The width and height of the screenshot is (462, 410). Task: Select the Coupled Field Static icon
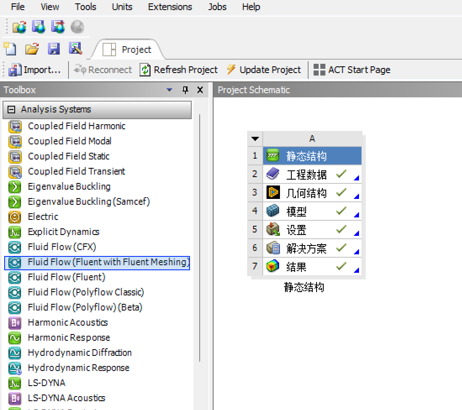[x=15, y=157]
